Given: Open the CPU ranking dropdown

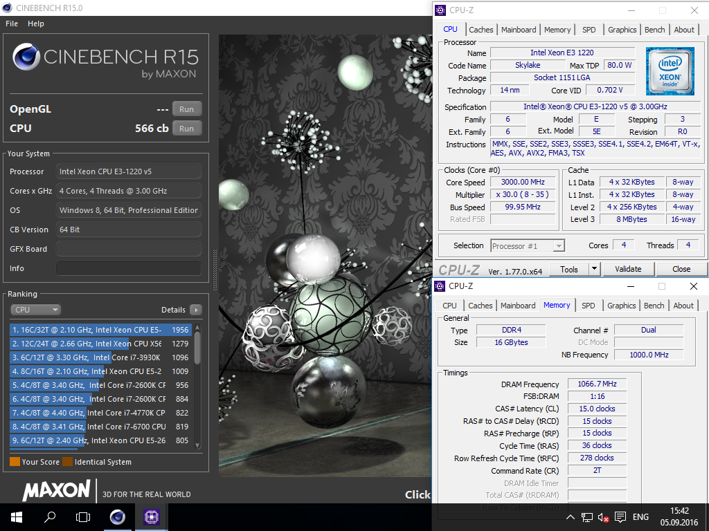Looking at the screenshot, I should 36,310.
